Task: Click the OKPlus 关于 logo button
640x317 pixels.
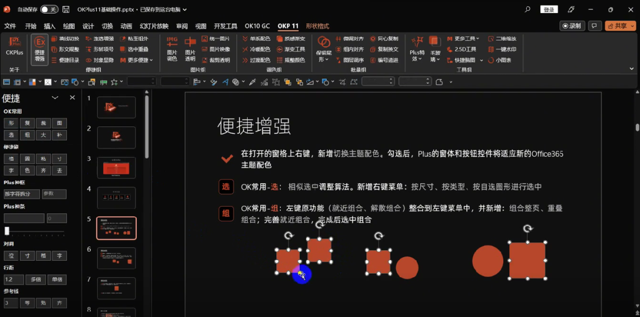Action: click(14, 46)
